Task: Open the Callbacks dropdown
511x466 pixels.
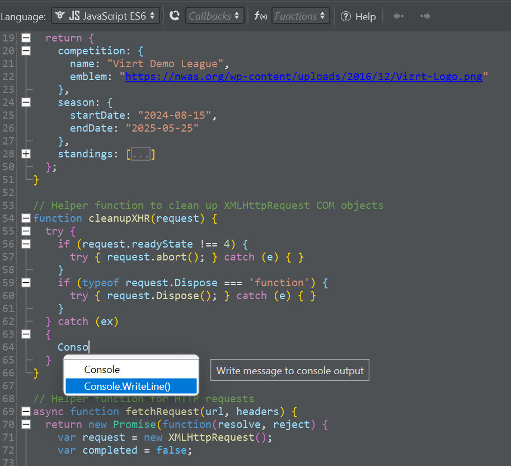Action: (x=215, y=16)
